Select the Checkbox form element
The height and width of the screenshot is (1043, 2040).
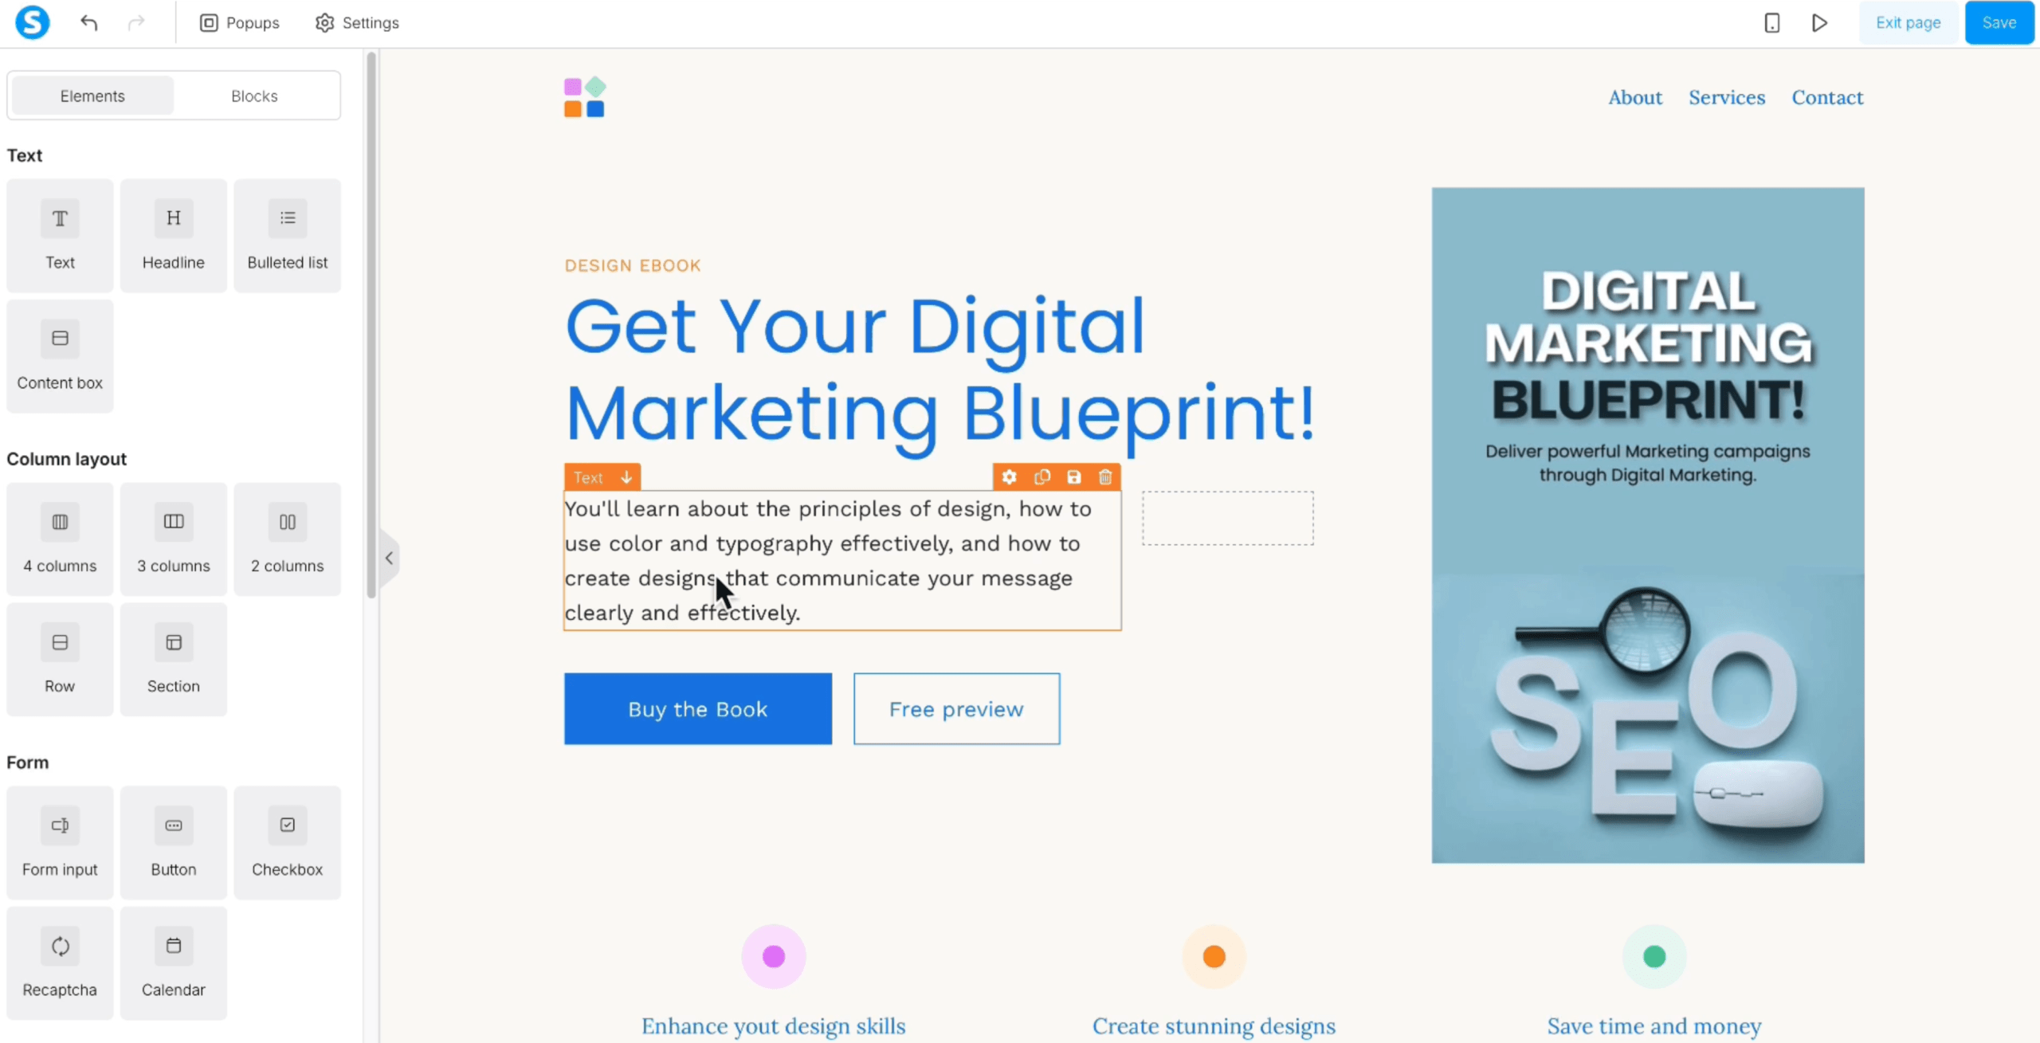(287, 843)
